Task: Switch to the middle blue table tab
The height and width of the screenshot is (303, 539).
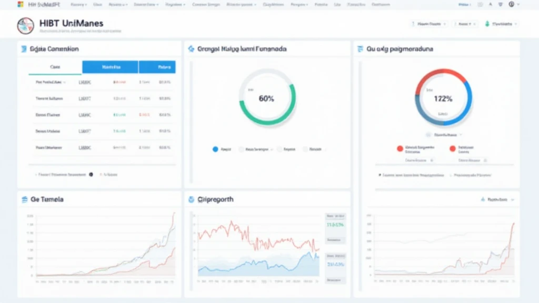Action: click(x=110, y=67)
